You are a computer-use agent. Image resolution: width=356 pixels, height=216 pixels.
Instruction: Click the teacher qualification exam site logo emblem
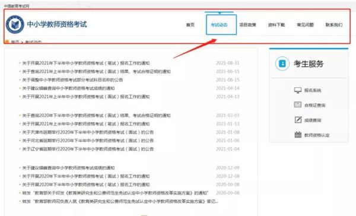click(15, 24)
